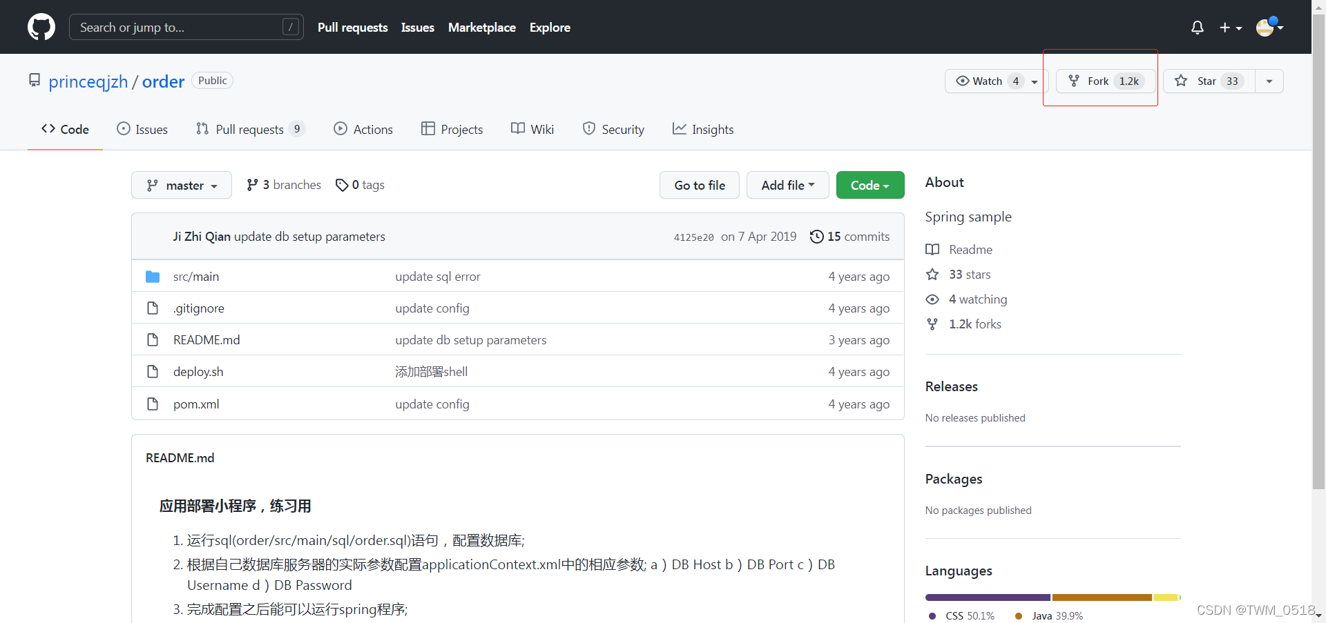Click the Go to file button
This screenshot has height=623, width=1326.
click(700, 185)
